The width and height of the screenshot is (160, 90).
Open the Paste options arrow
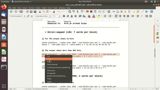[50, 11]
